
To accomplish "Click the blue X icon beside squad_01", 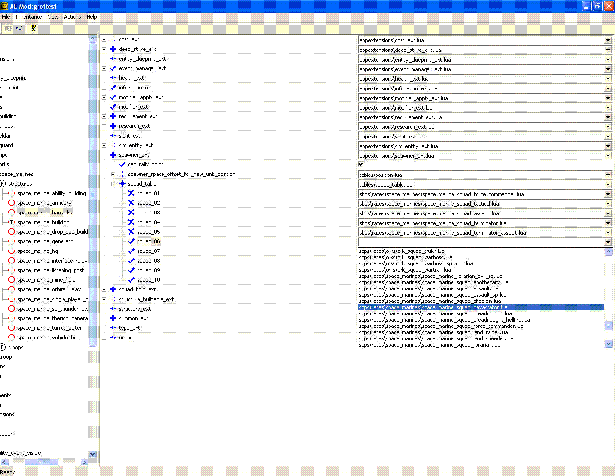I will pos(131,193).
